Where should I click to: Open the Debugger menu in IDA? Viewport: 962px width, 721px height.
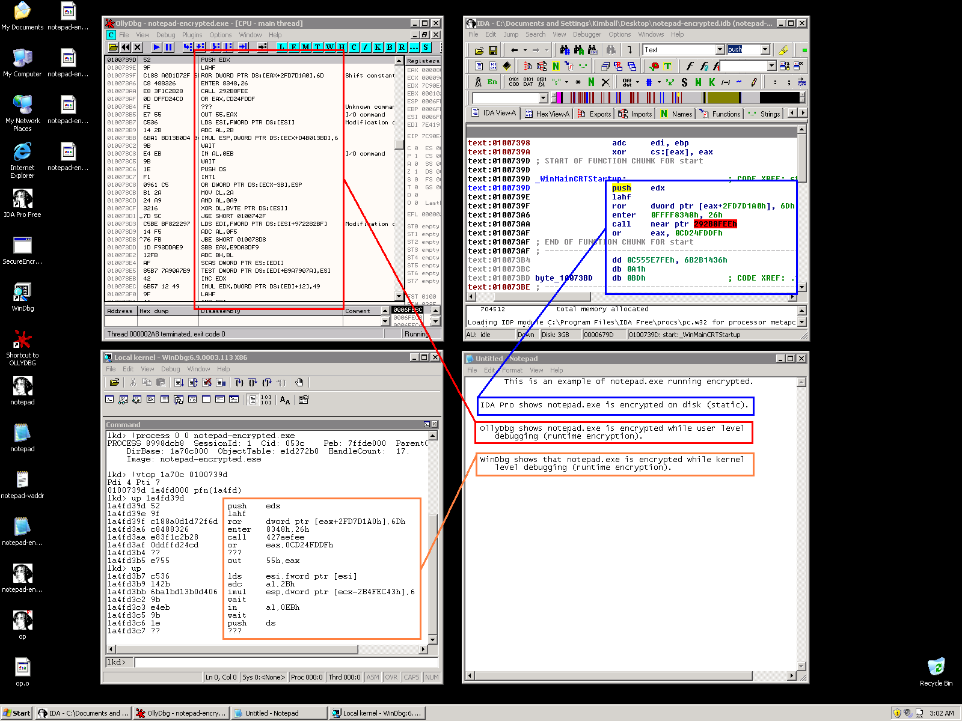click(x=587, y=34)
